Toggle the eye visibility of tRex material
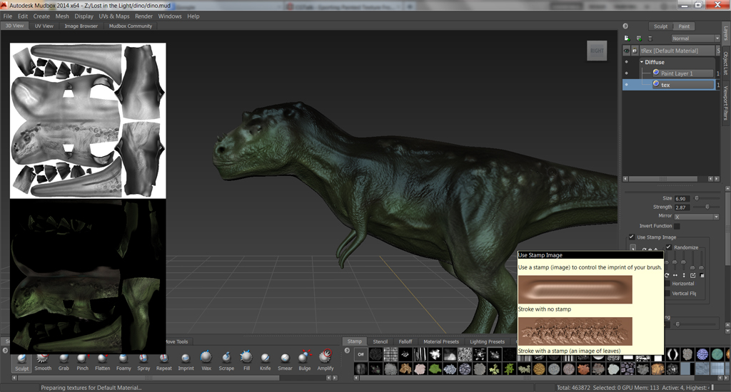The height and width of the screenshot is (392, 731). (627, 51)
